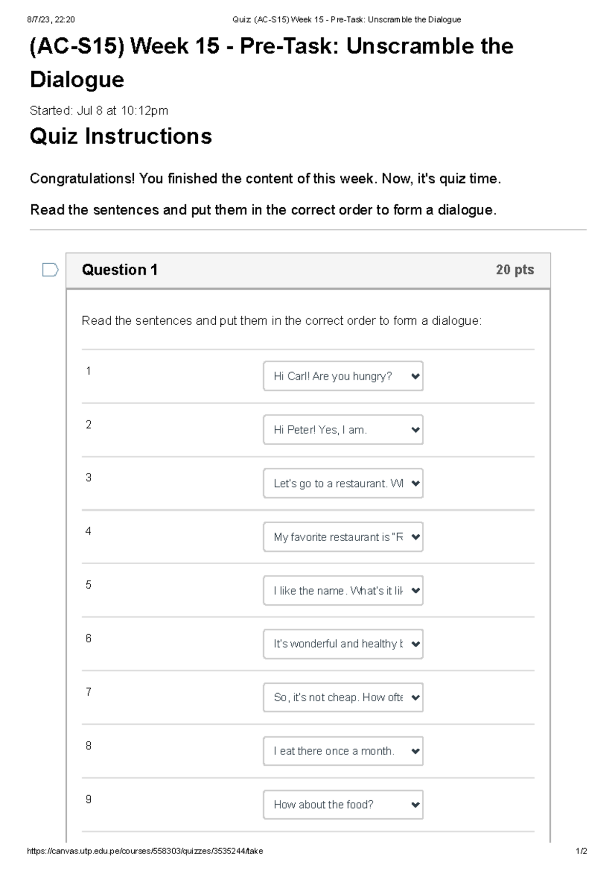This screenshot has width=615, height=871.
Task: Open the "I eat there once a month" dropdown
Action: pos(342,751)
